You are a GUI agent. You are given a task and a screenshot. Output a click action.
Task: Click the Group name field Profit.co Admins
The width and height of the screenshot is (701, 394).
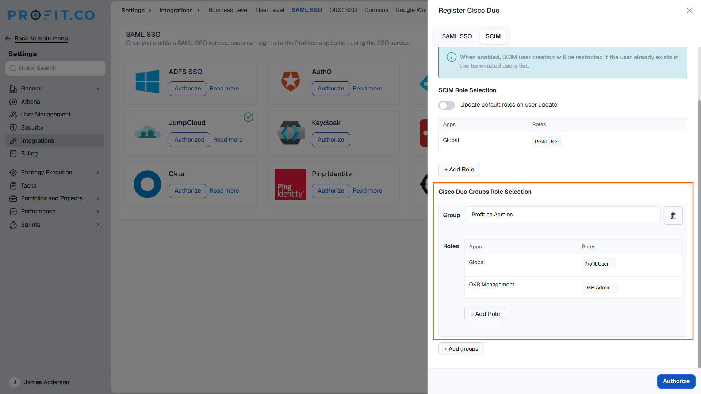click(x=563, y=215)
